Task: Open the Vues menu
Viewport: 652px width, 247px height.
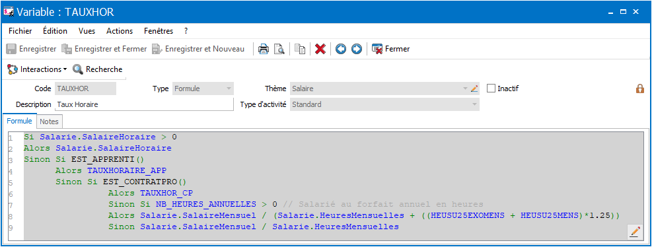Action: point(87,31)
